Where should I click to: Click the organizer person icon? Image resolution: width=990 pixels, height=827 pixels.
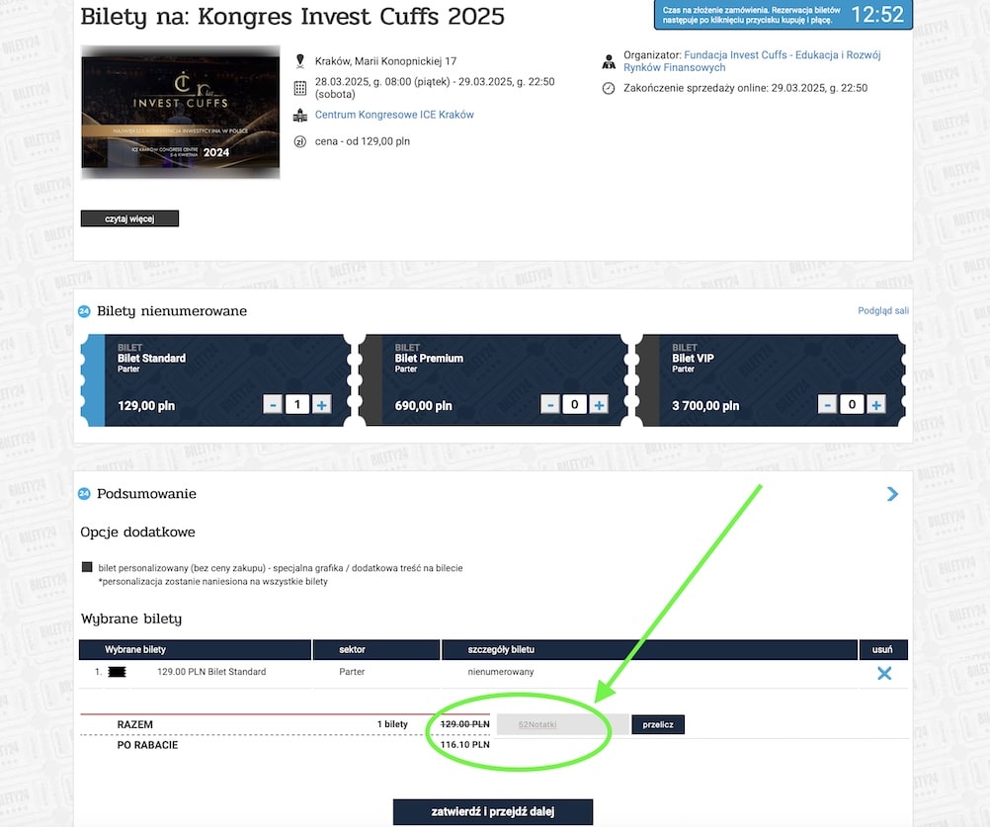click(609, 61)
